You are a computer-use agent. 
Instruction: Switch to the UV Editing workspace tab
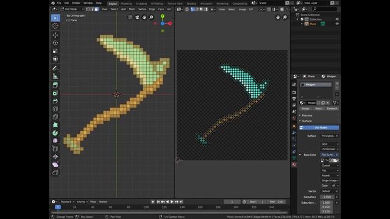pos(157,4)
